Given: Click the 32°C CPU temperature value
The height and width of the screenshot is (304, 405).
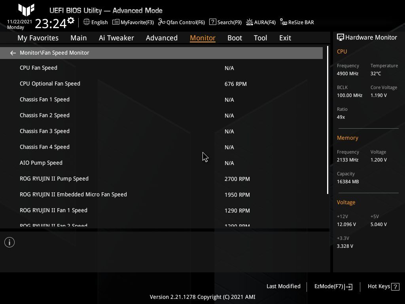Looking at the screenshot, I should point(376,74).
